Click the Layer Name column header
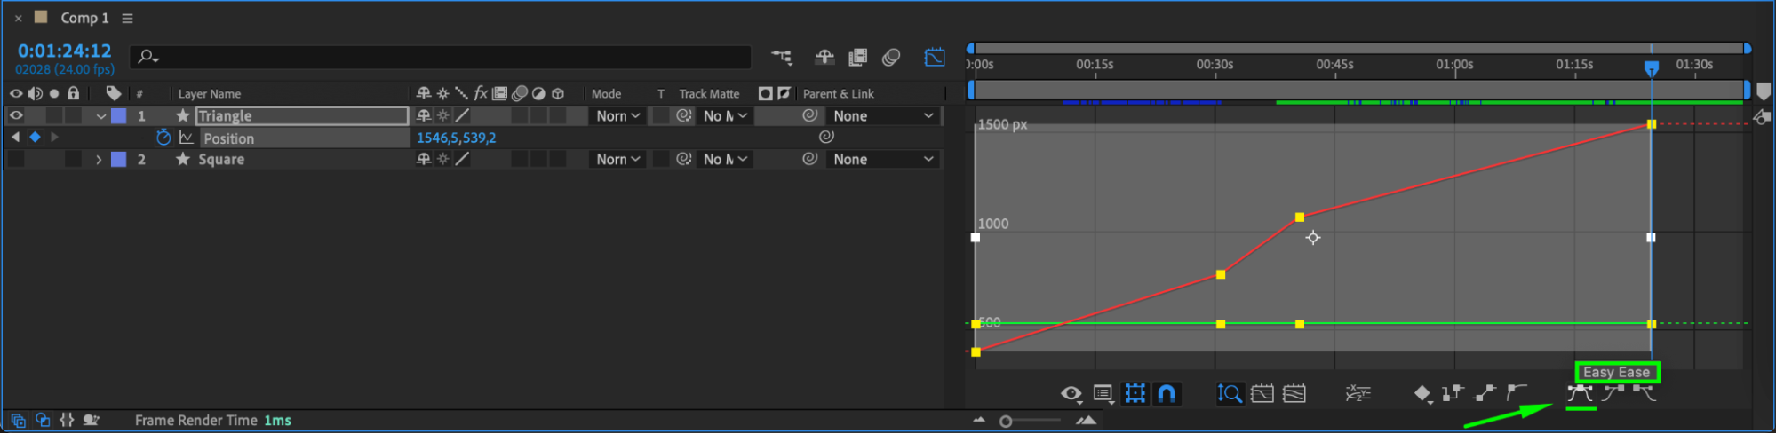 coord(210,94)
